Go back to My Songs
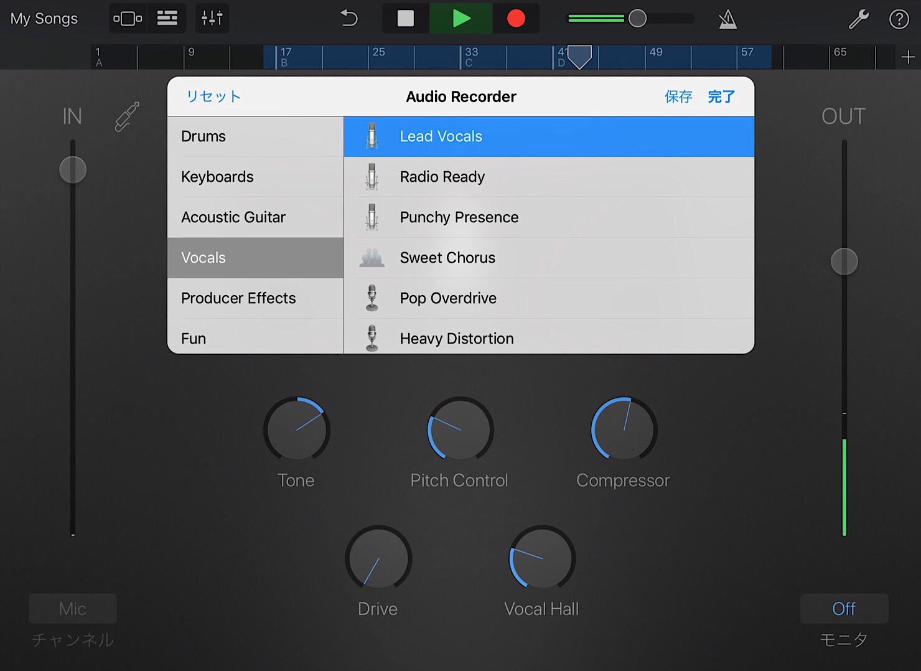The image size is (921, 671). (x=44, y=19)
